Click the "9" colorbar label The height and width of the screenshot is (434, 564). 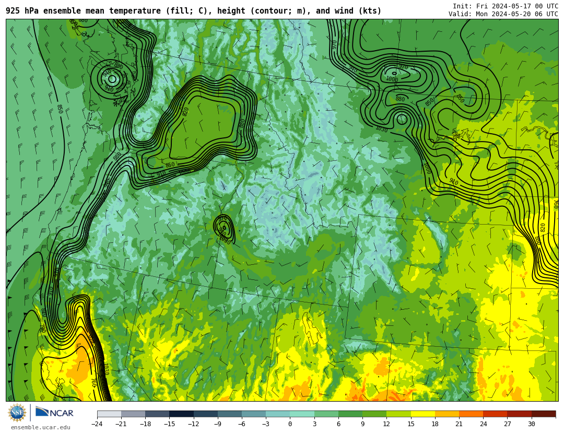pos(362,424)
